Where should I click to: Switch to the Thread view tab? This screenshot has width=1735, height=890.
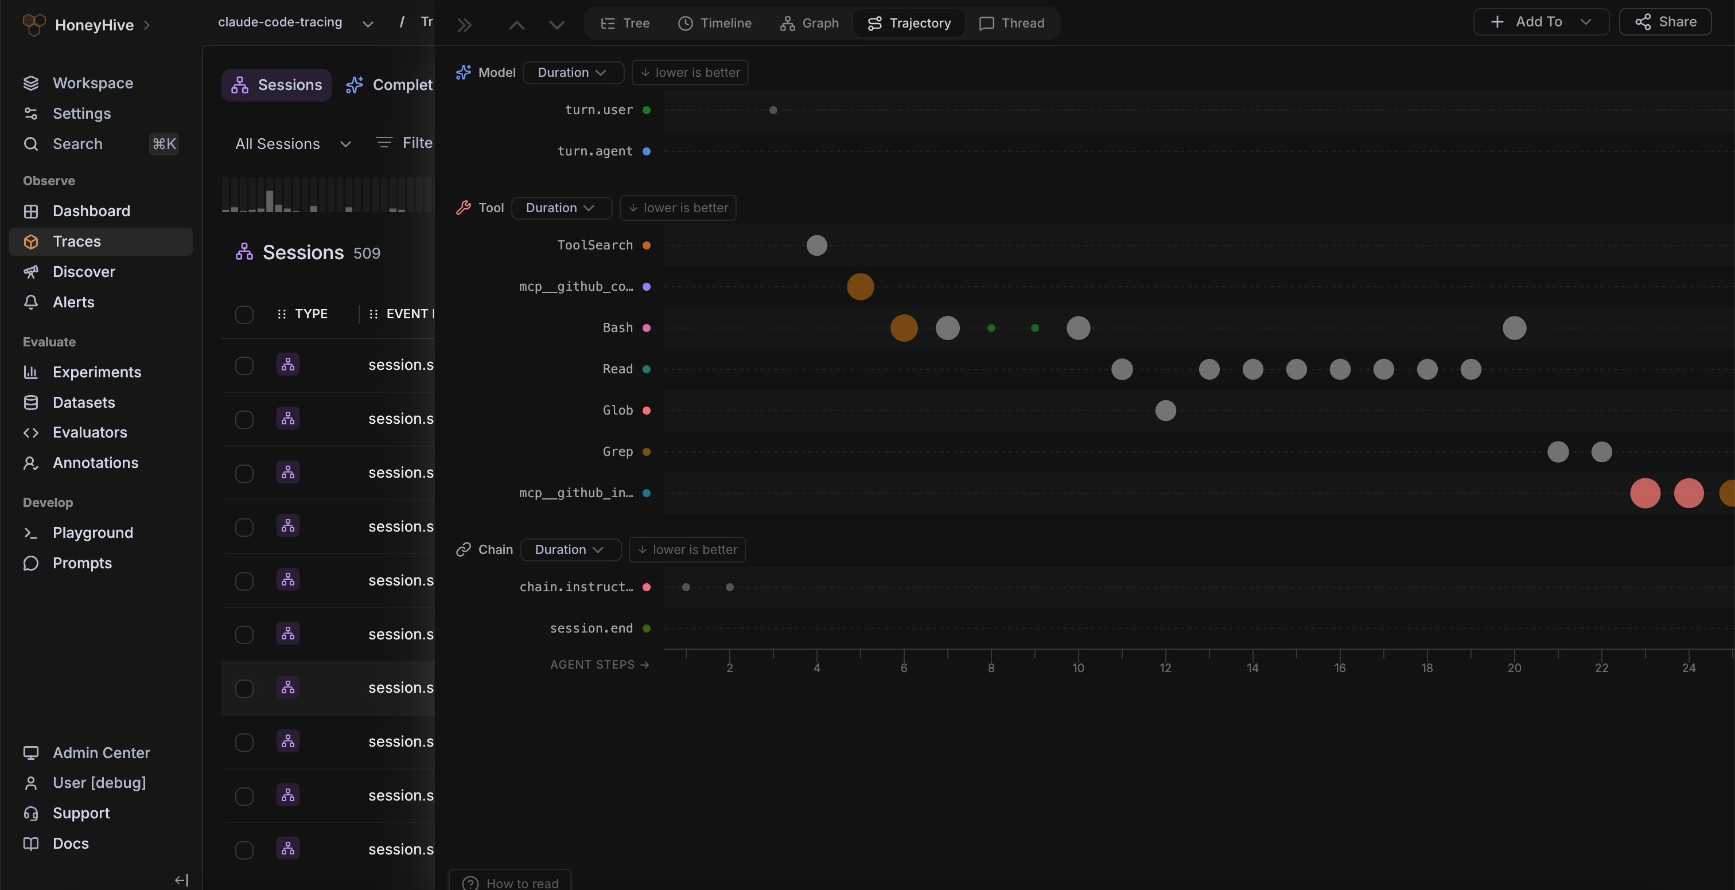coord(1012,23)
